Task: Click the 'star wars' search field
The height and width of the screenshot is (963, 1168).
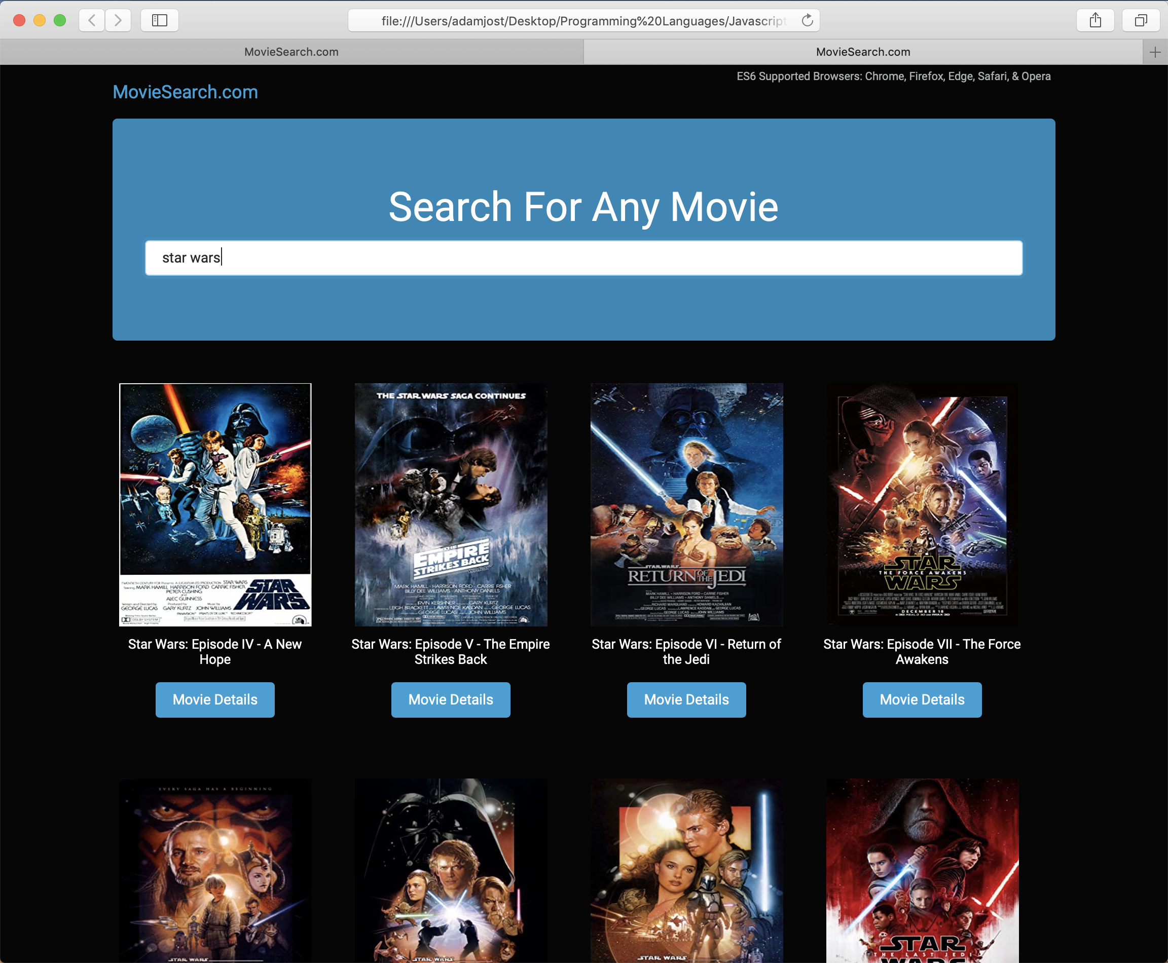Action: [583, 258]
